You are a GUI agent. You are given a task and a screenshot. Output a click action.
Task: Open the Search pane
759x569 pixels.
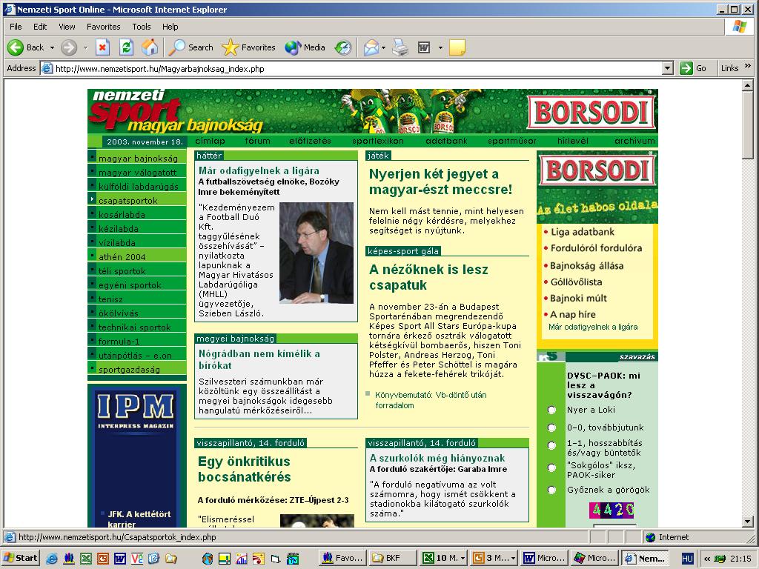pos(190,47)
